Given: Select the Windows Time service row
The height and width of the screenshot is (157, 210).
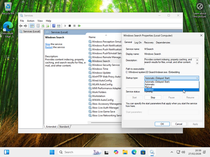Looking at the screenshot, I should [105, 69].
